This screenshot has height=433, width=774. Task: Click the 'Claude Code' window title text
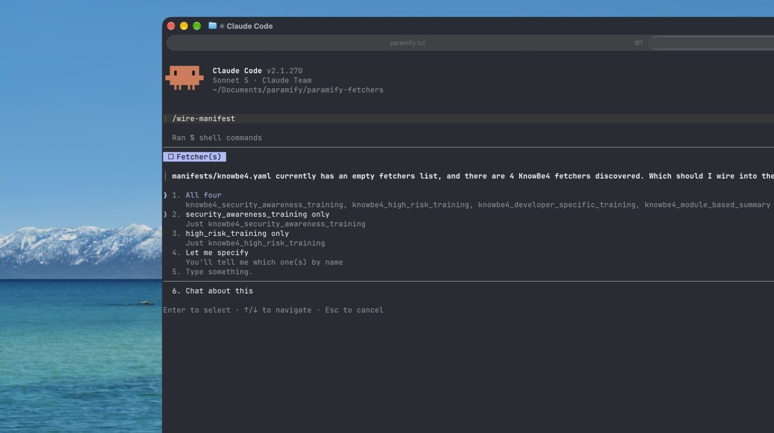(249, 26)
